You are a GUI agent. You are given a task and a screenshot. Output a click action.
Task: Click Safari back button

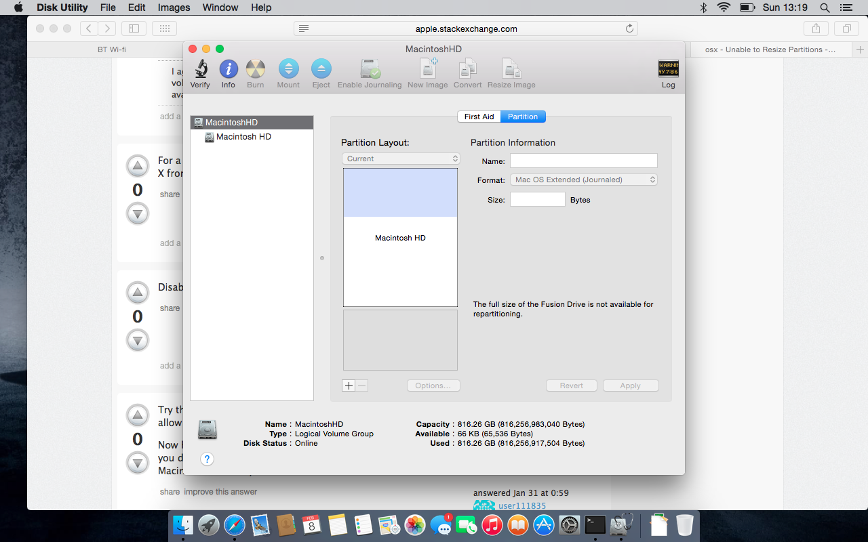pos(89,28)
